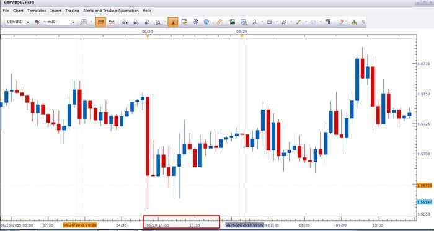Click the chart elements properties icon
This screenshot has height=231, width=434.
328,22
